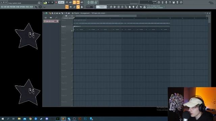Select the Playlist Mute tool

point(57,13)
